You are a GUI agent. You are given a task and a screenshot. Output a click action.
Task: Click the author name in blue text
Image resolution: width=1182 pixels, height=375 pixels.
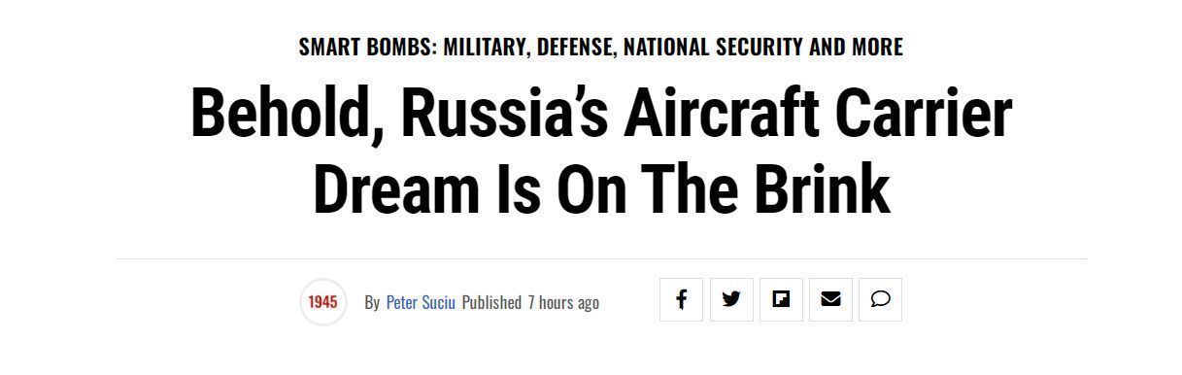tap(421, 302)
